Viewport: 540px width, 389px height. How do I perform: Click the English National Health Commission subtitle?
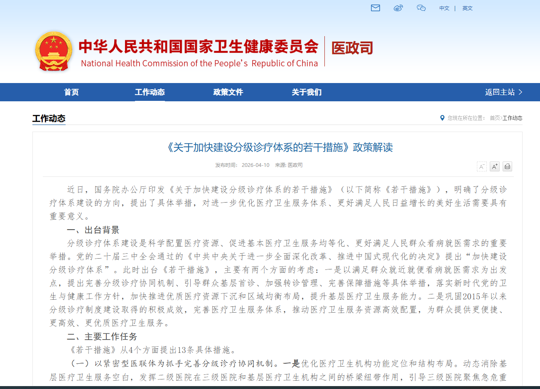[199, 64]
